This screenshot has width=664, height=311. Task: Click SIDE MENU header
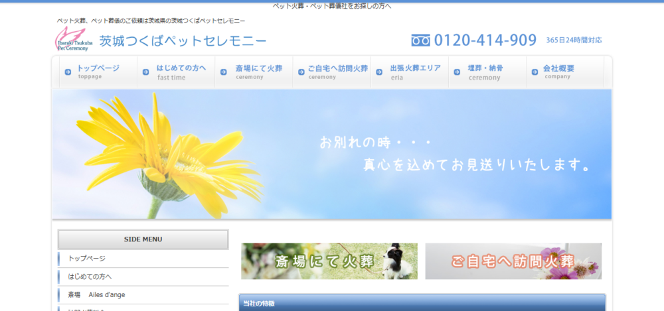click(x=143, y=239)
